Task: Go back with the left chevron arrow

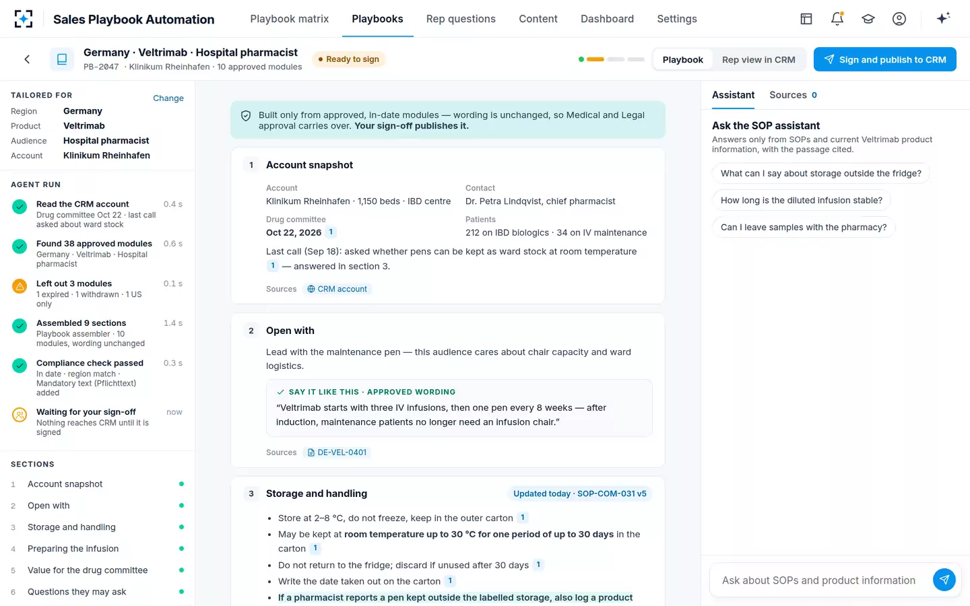Action: coord(27,59)
